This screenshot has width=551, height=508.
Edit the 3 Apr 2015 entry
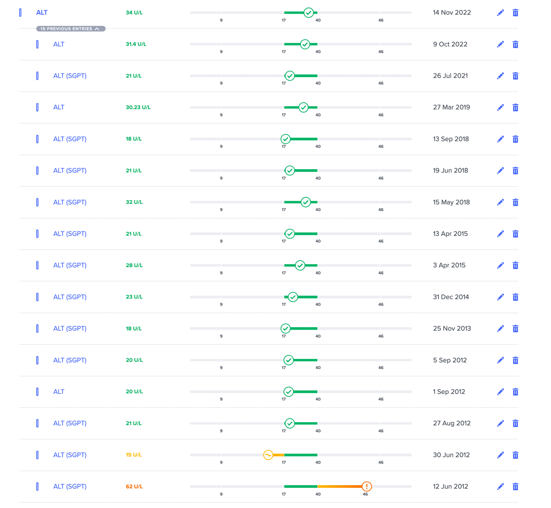(500, 265)
